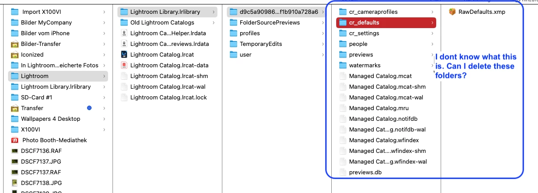Expand the Lightroom folder chevron
The width and height of the screenshot is (538, 193).
(x=104, y=76)
